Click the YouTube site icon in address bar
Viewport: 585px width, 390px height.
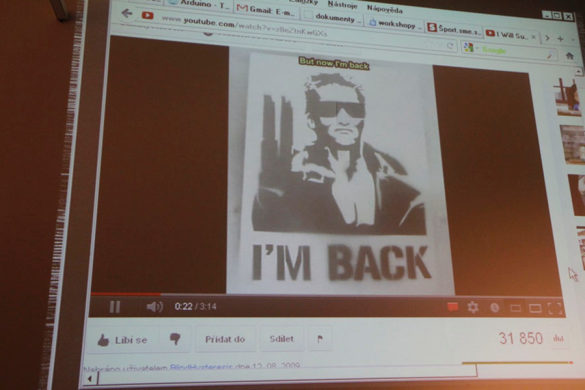point(148,15)
